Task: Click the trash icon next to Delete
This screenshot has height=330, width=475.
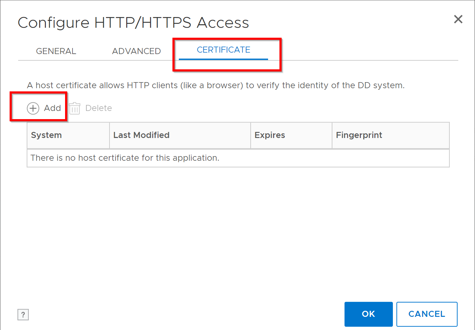Action: [75, 108]
